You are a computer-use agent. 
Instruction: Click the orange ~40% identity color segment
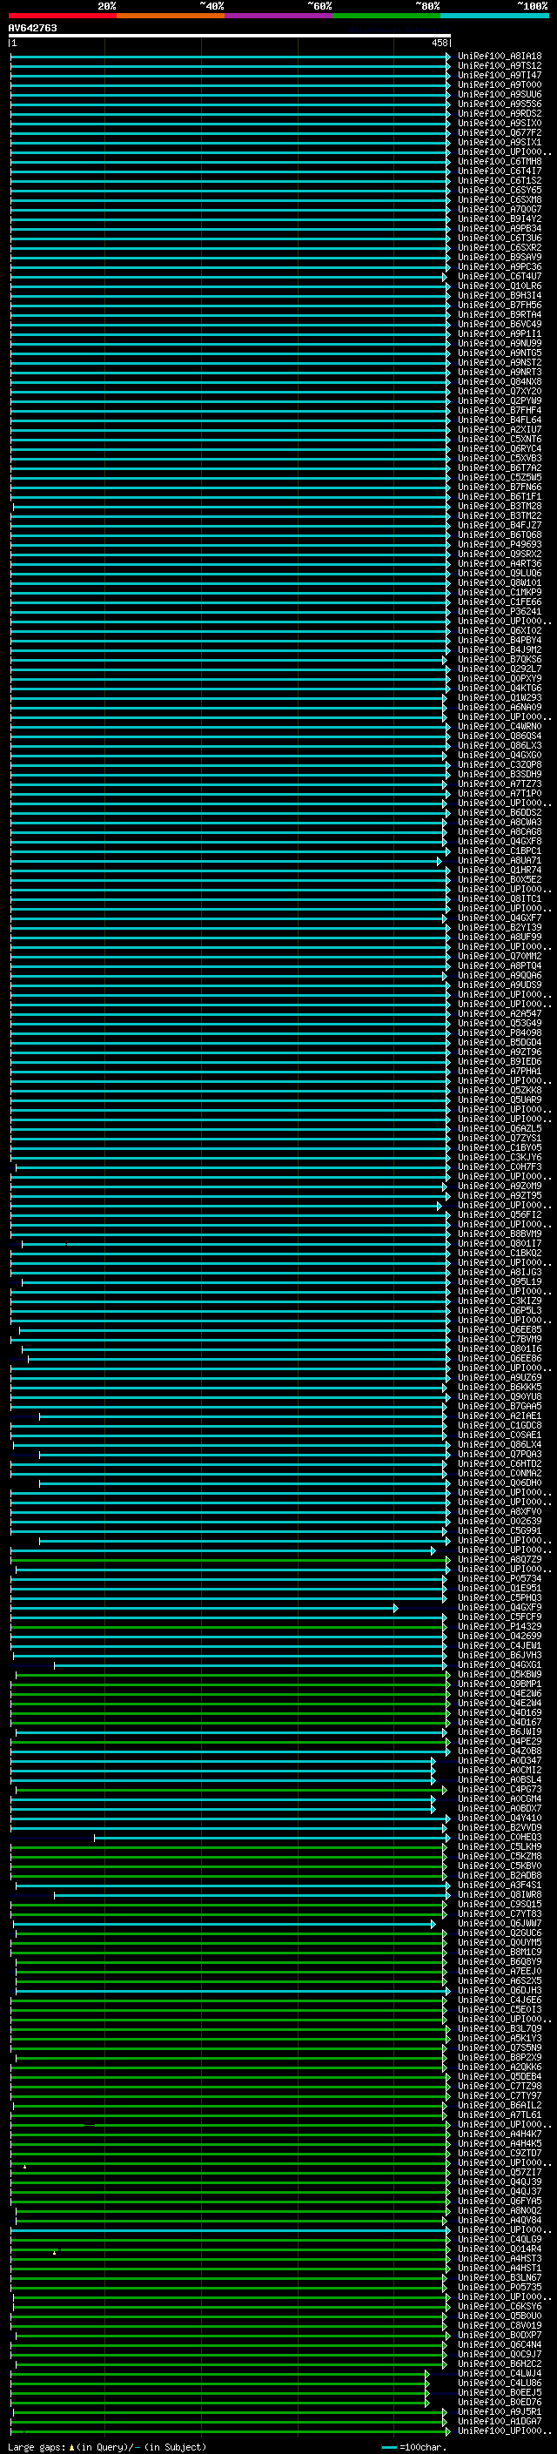[171, 16]
